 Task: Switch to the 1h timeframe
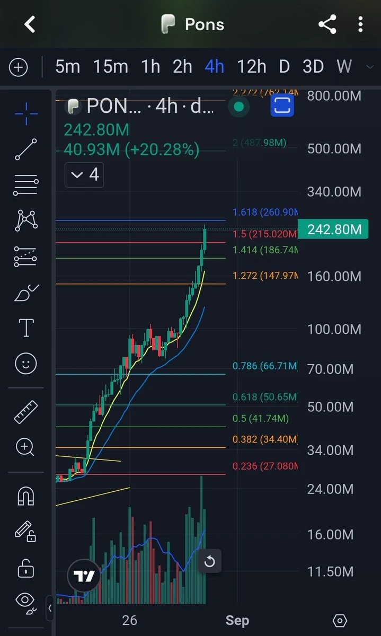150,67
